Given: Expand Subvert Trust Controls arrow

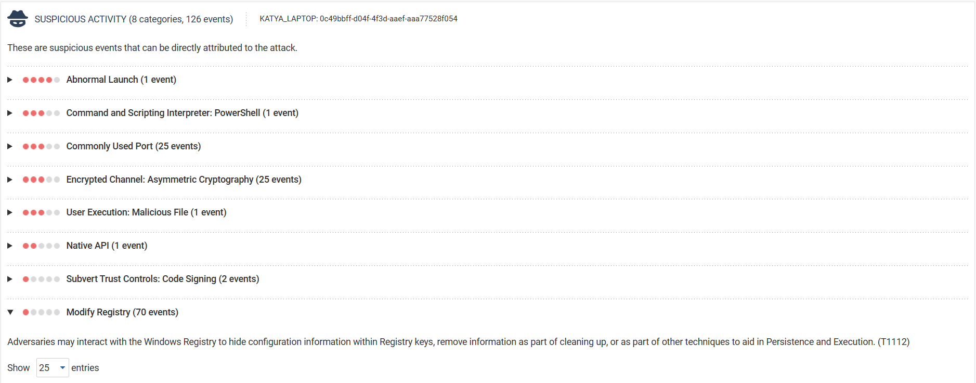Looking at the screenshot, I should click(x=10, y=279).
